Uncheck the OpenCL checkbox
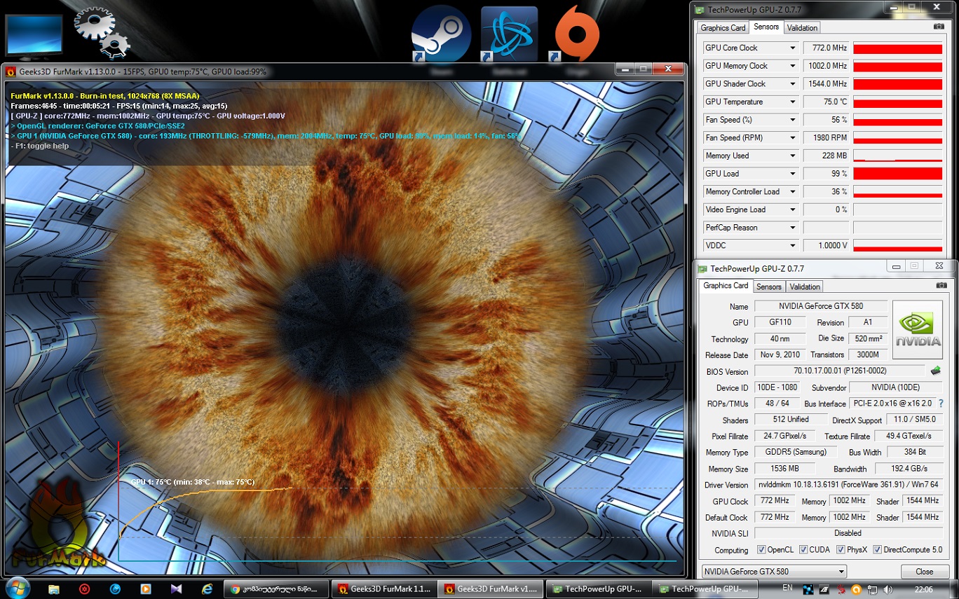The width and height of the screenshot is (959, 599). 761,550
